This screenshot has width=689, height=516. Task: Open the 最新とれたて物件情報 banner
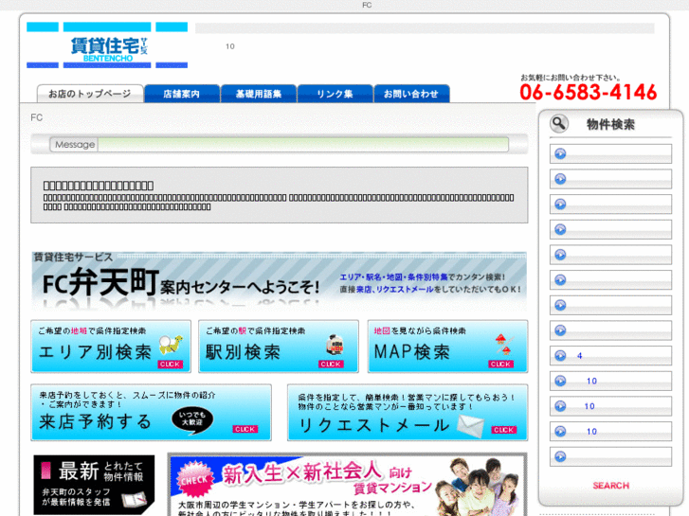[94, 485]
